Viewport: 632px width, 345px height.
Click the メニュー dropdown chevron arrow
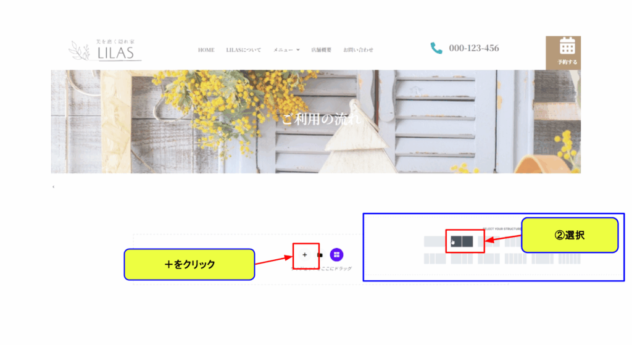[x=298, y=50]
